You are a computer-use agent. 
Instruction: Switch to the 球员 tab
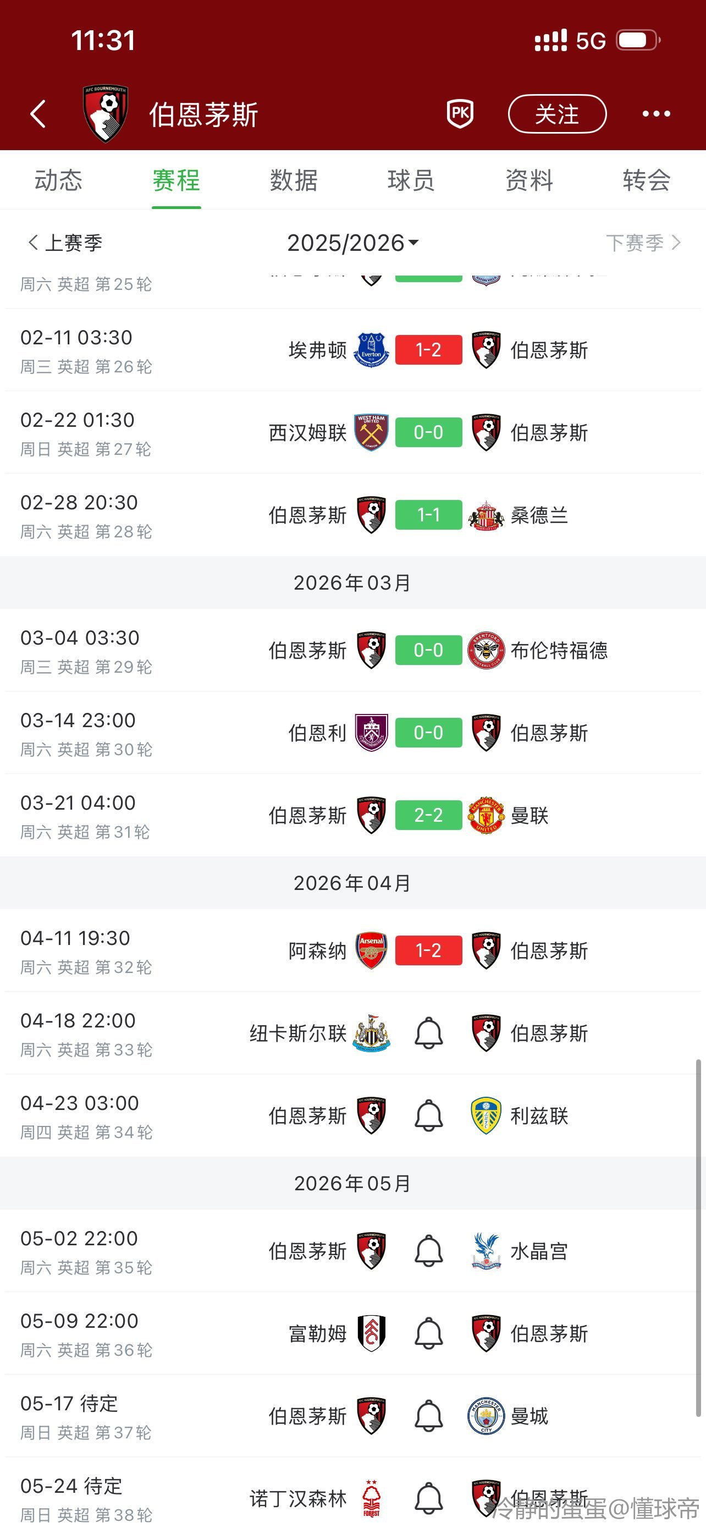(411, 180)
